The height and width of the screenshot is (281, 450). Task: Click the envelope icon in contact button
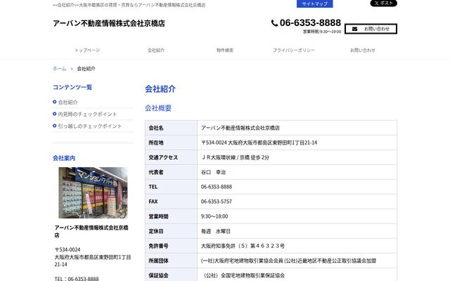click(354, 29)
